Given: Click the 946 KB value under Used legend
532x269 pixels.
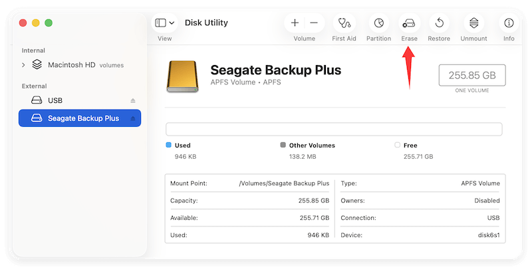Looking at the screenshot, I should coord(186,157).
